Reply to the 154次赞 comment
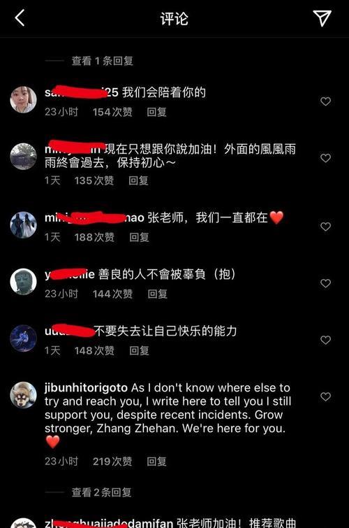This screenshot has height=528, width=349. pyautogui.click(x=156, y=112)
